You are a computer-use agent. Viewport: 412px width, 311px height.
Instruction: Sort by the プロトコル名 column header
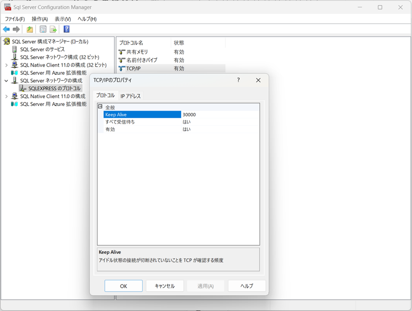pos(144,43)
